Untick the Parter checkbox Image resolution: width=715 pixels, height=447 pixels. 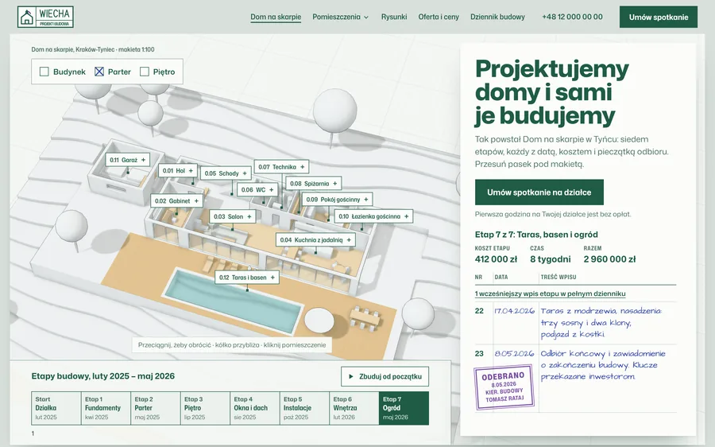pyautogui.click(x=99, y=72)
